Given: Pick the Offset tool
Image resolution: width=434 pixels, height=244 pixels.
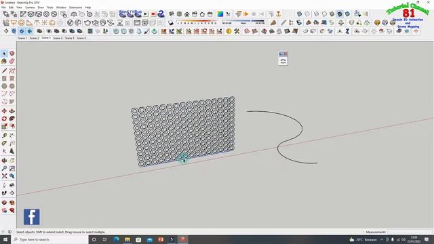Looking at the screenshot, I should (12, 127).
